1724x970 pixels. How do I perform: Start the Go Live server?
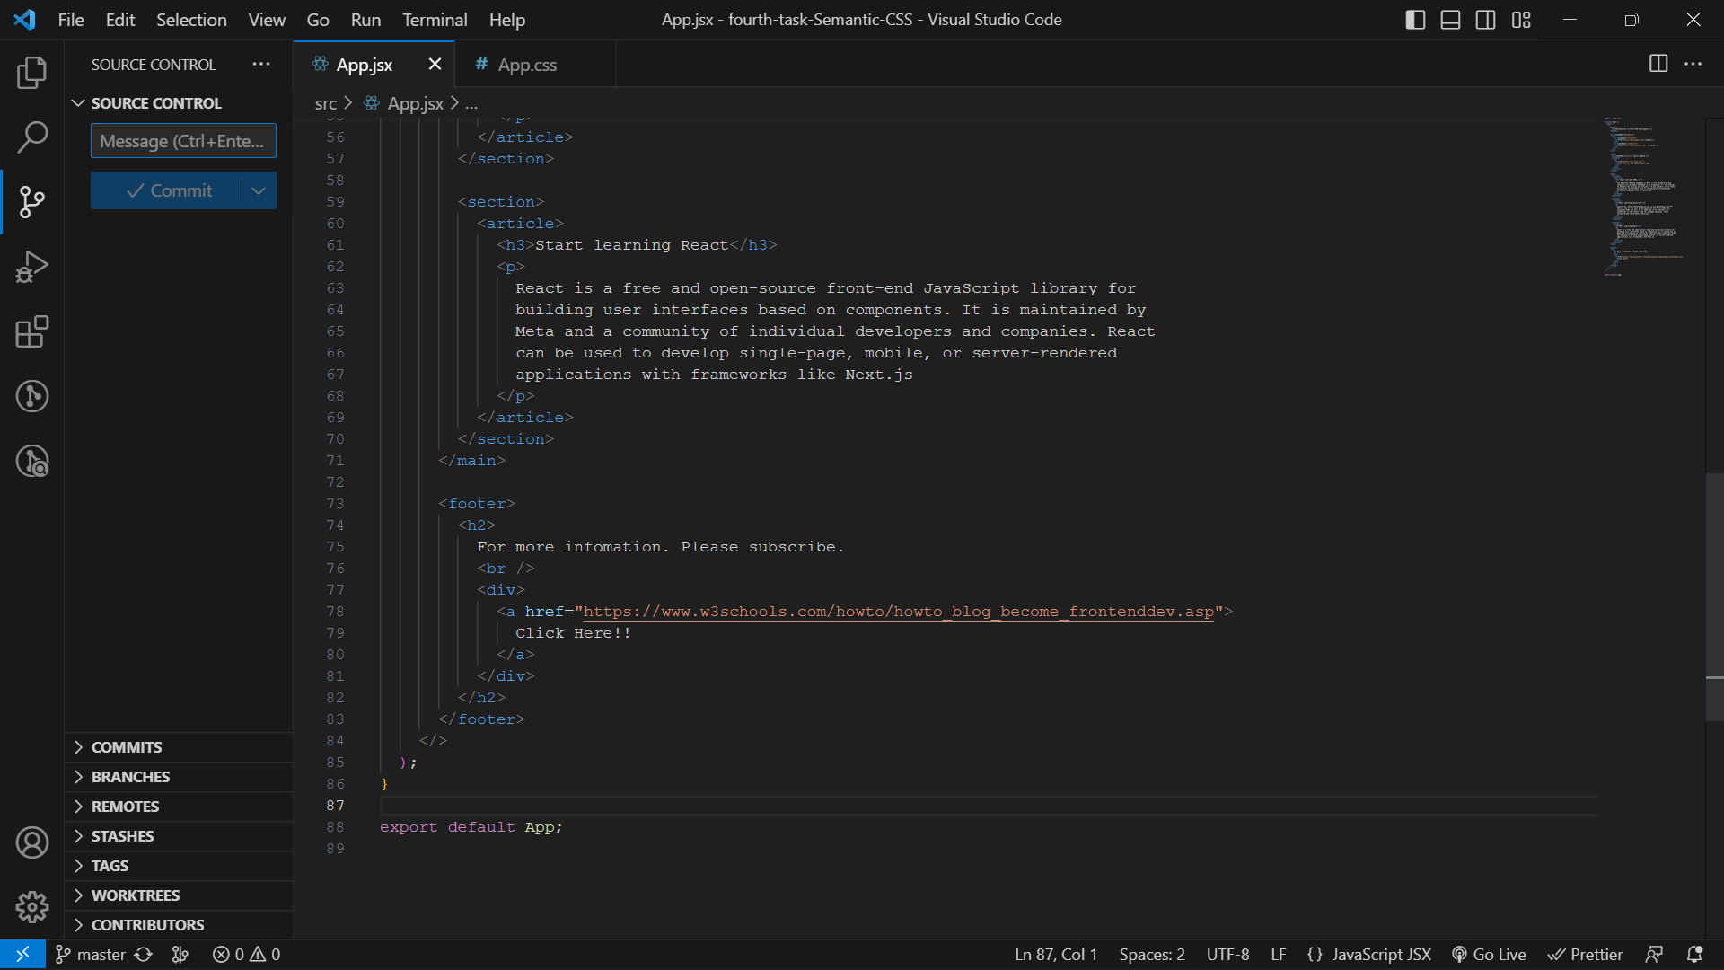1489,954
